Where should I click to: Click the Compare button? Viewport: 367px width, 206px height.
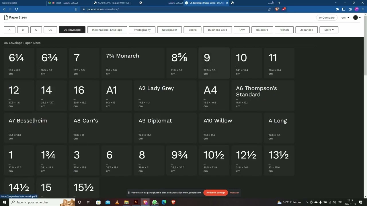pos(327,18)
